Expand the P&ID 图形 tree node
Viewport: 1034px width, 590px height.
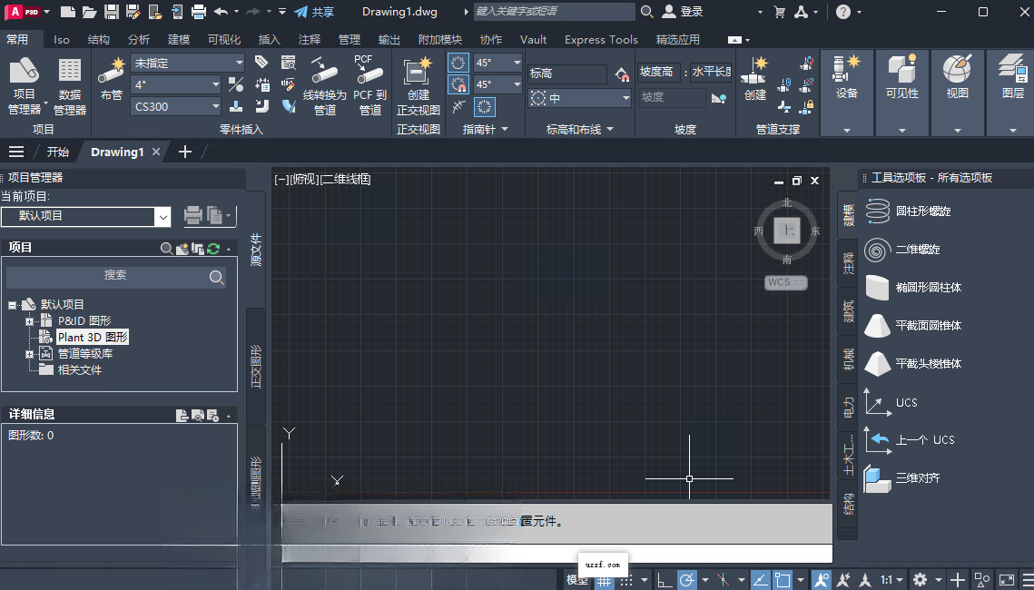pos(29,321)
